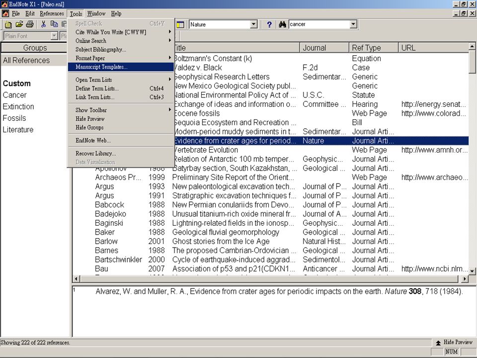The image size is (477, 358).
Task: Select the Bartschwinkler earthquake-induced reference
Action: [270, 260]
